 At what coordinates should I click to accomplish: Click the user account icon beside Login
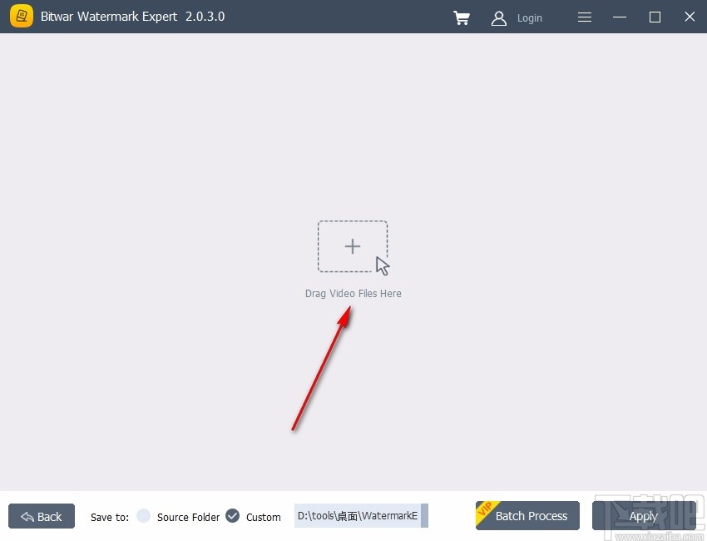[x=499, y=17]
